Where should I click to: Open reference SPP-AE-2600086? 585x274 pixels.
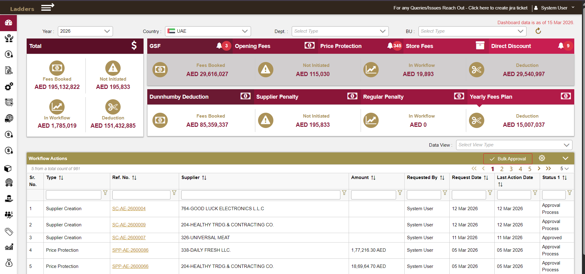click(130, 250)
